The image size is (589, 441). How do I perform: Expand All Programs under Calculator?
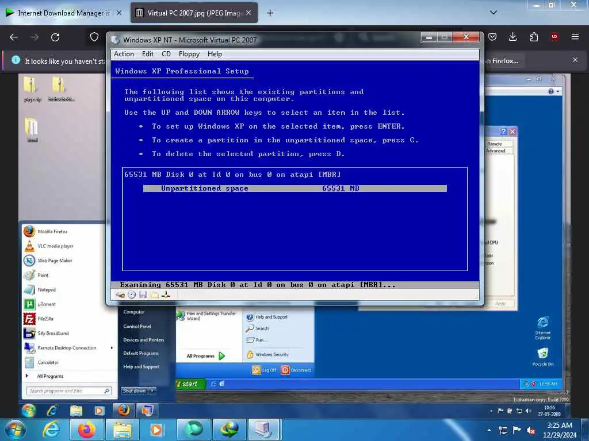pos(50,376)
